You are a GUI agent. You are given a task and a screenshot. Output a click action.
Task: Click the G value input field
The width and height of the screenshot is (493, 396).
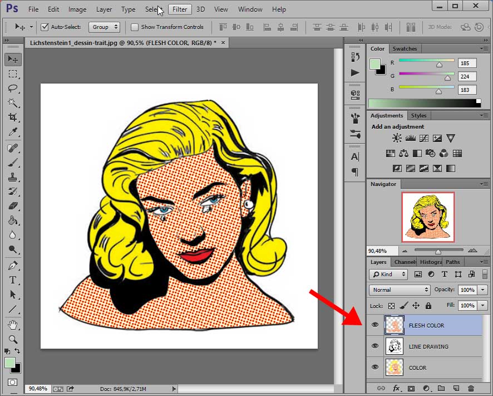tap(467, 76)
